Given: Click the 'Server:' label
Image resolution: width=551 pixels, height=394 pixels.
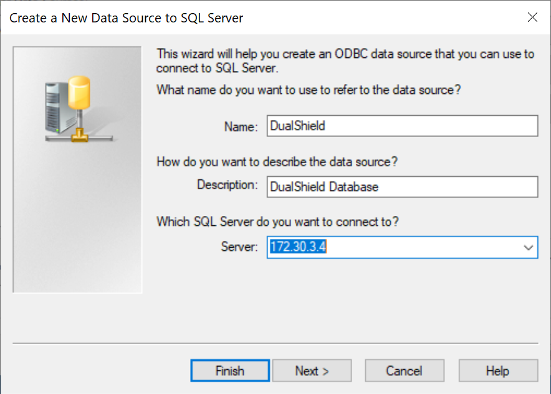Looking at the screenshot, I should 239,247.
